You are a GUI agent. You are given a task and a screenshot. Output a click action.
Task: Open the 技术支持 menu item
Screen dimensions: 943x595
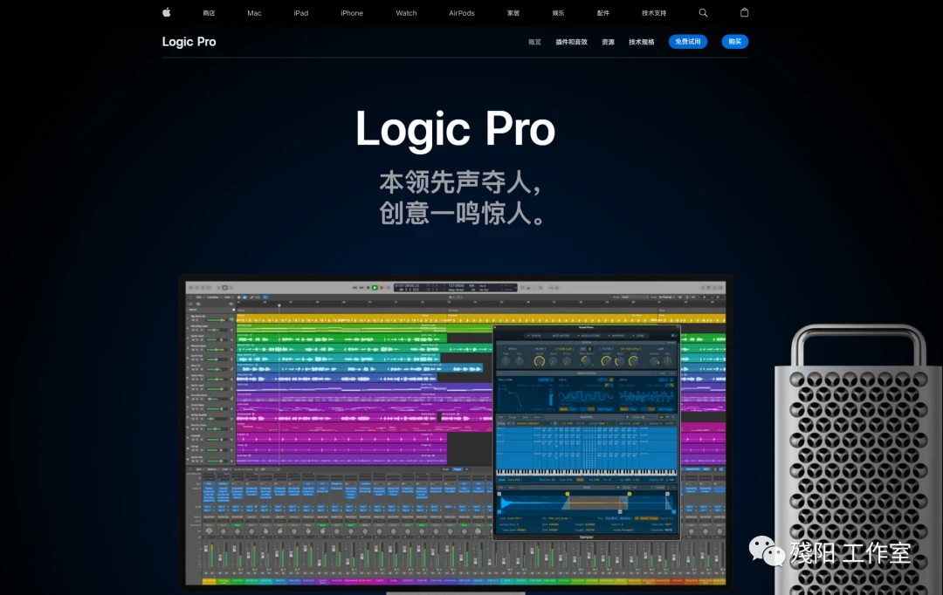pyautogui.click(x=654, y=13)
